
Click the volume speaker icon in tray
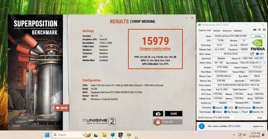(x=244, y=135)
